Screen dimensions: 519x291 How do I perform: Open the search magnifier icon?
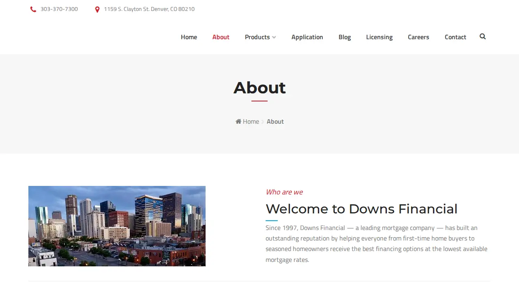tap(483, 36)
